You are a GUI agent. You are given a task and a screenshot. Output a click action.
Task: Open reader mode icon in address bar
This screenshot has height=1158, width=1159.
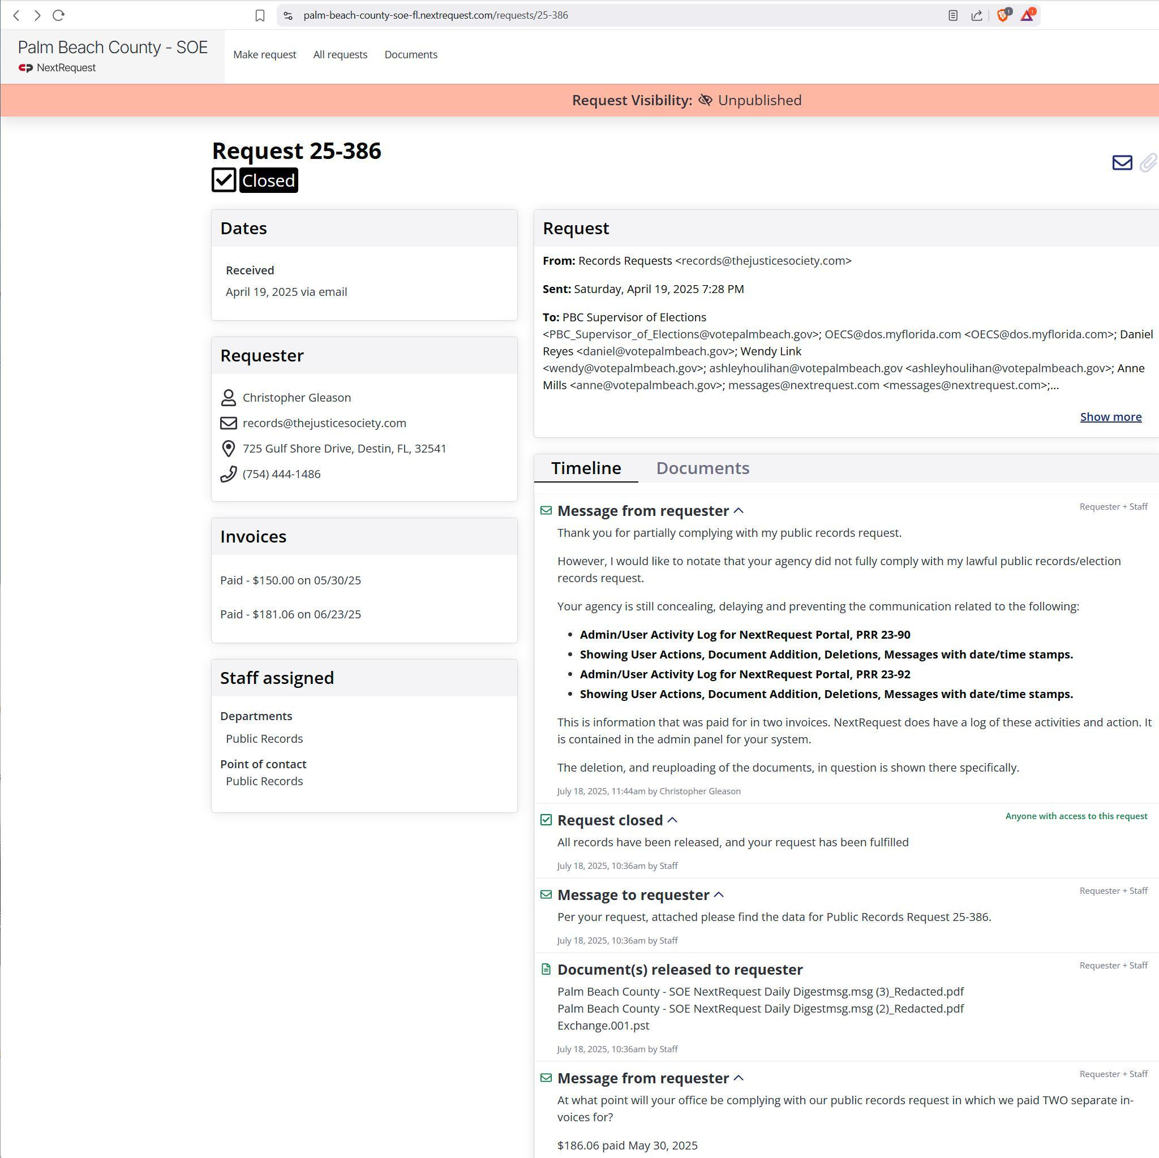click(952, 16)
